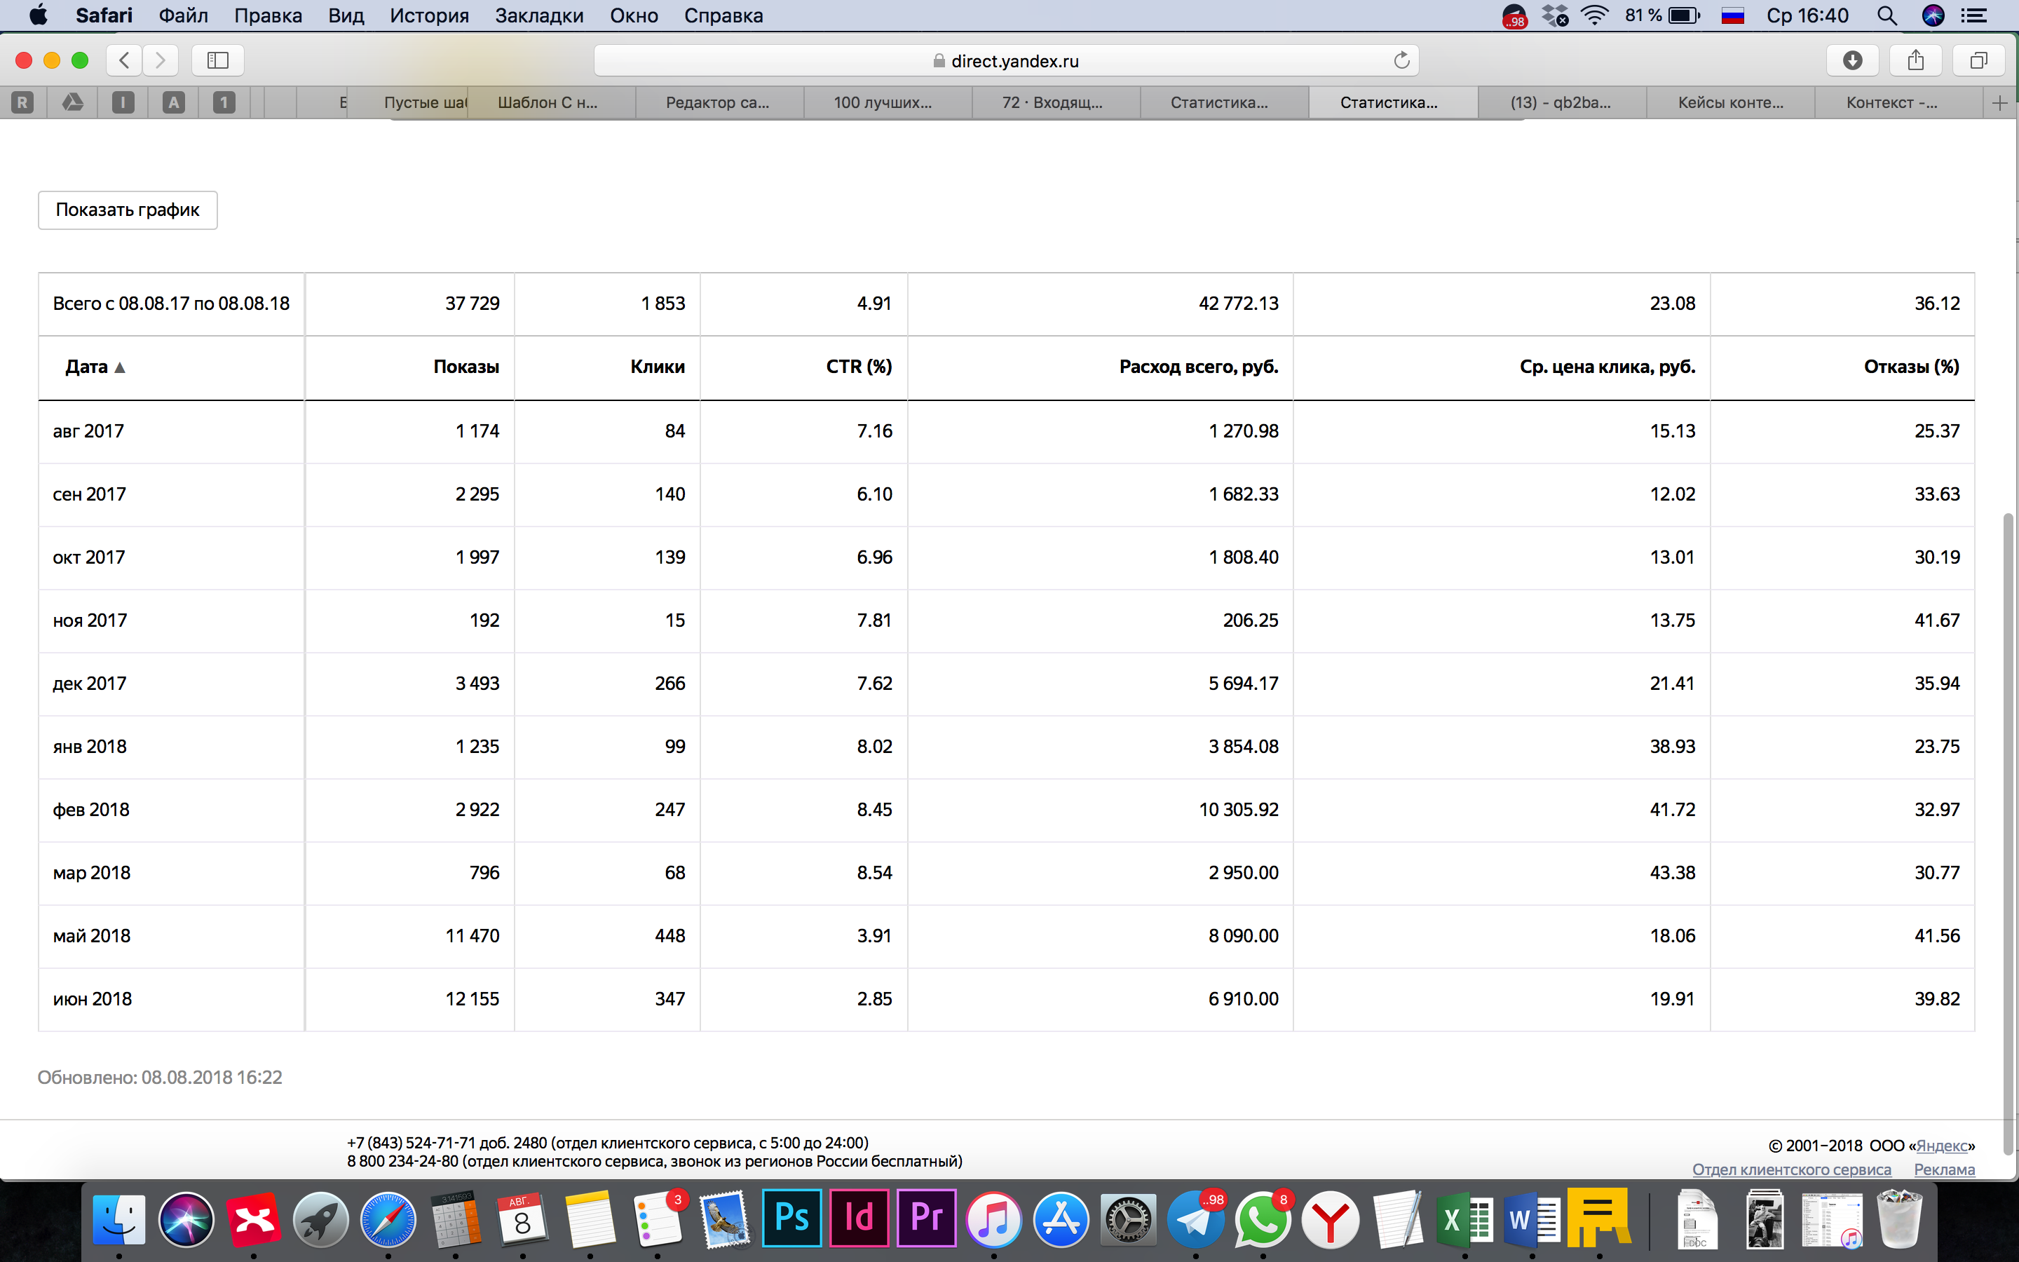Open Word from the dock
This screenshot has width=2019, height=1262.
tap(1532, 1219)
